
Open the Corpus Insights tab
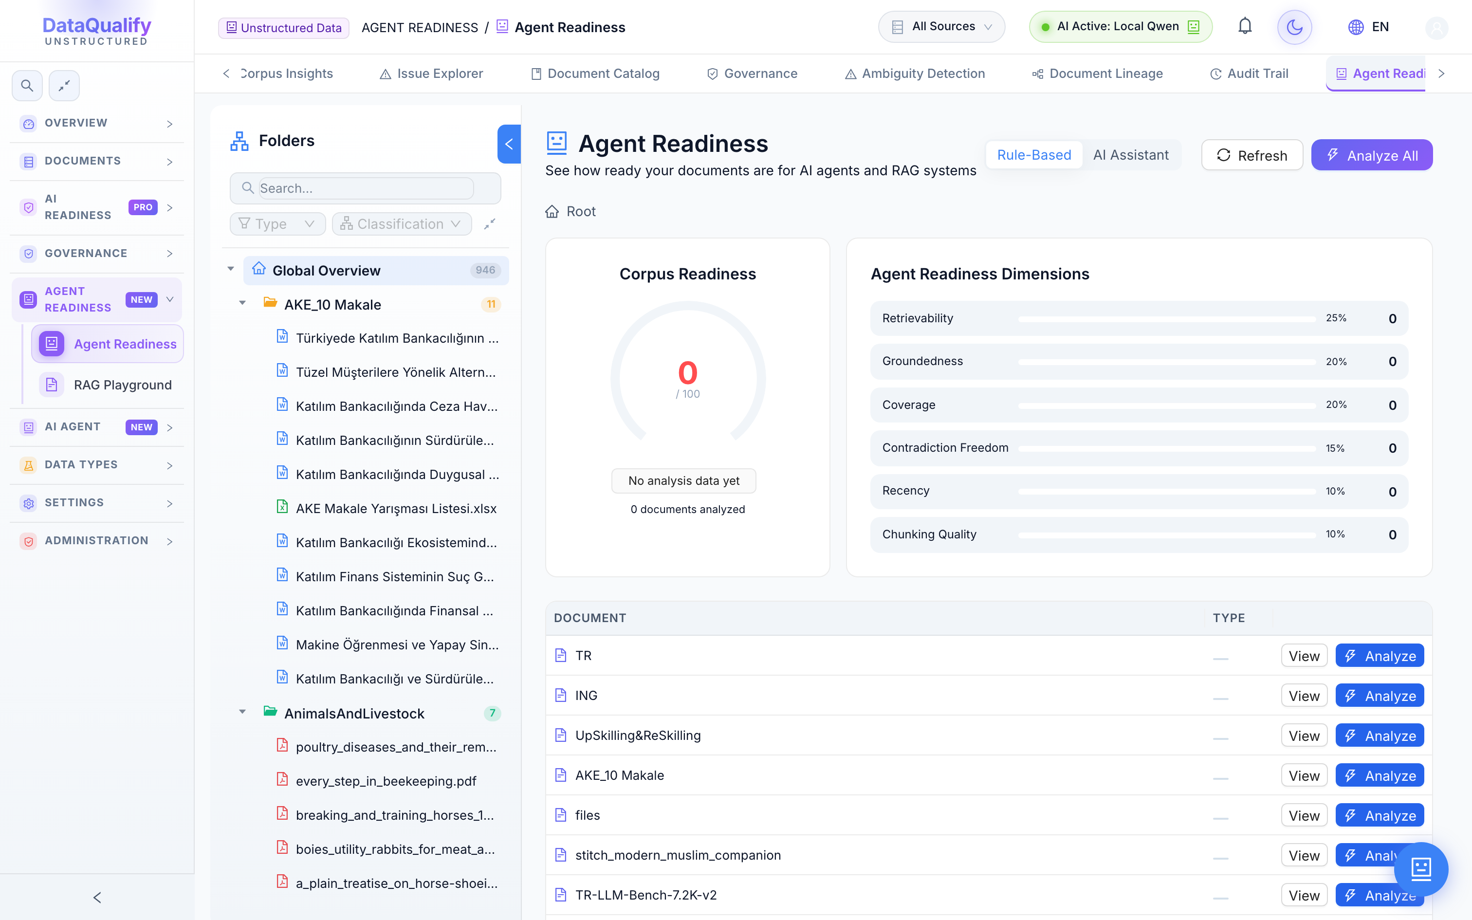(x=287, y=74)
